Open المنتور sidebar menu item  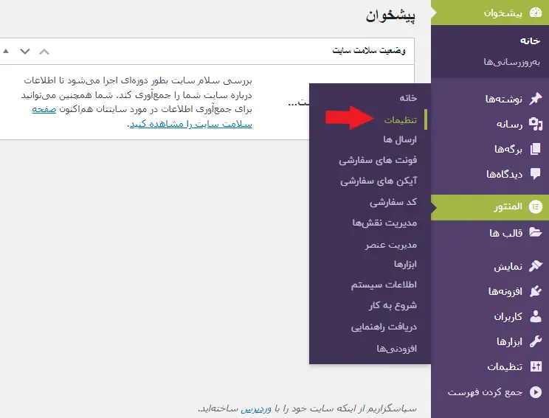tap(490, 207)
